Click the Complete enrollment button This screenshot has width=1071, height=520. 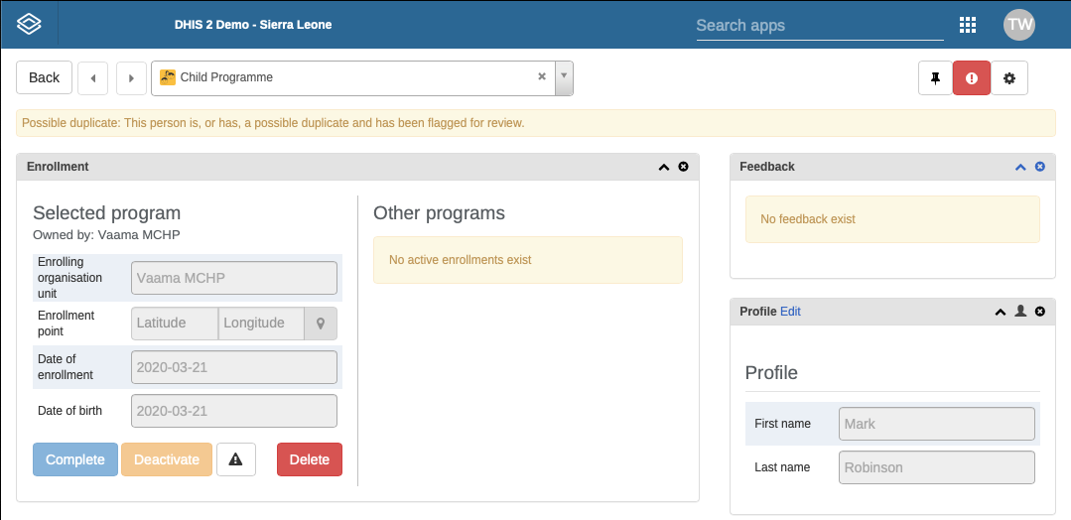pyautogui.click(x=75, y=459)
